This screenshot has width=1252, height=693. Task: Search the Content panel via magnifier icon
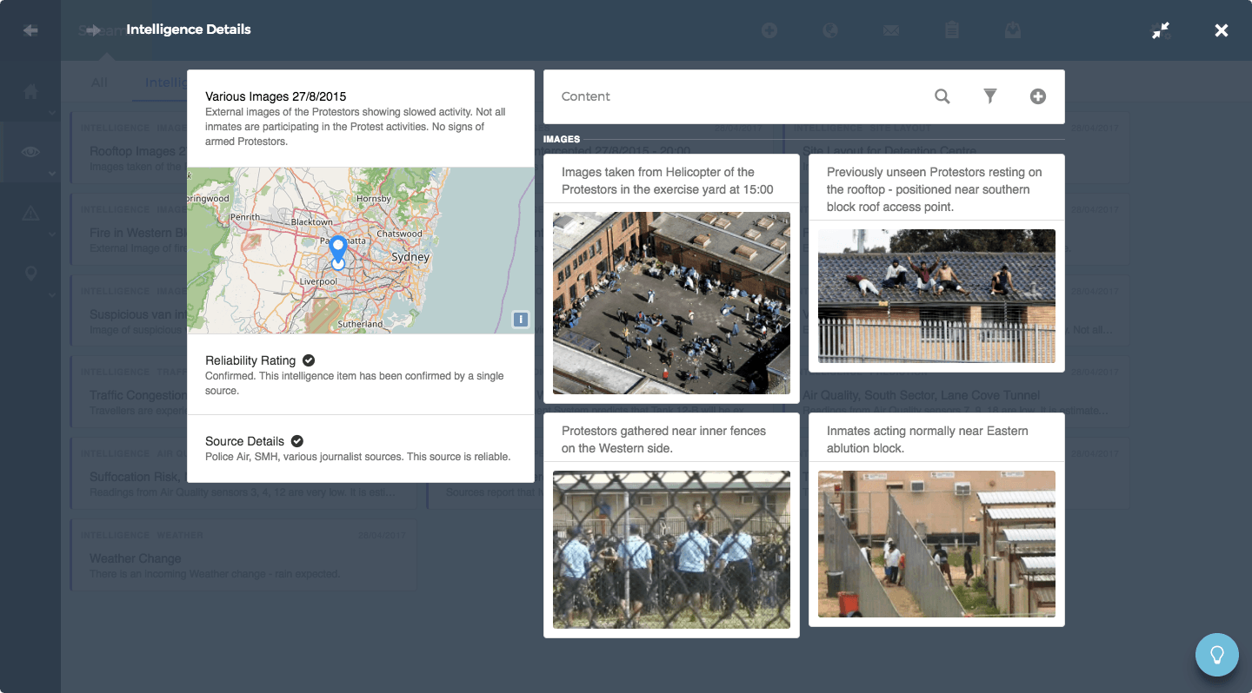click(942, 96)
